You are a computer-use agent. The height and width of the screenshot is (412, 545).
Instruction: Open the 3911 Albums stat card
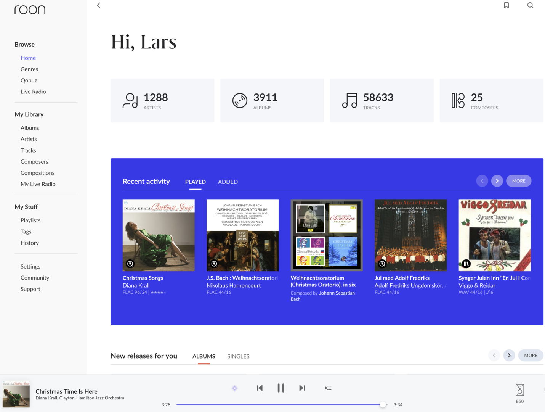(272, 100)
